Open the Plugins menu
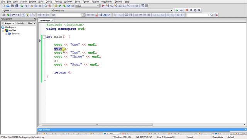This screenshot has width=247, height=139. 95,2
